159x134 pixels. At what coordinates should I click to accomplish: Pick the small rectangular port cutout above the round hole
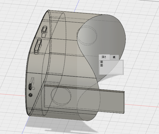pos(30,87)
